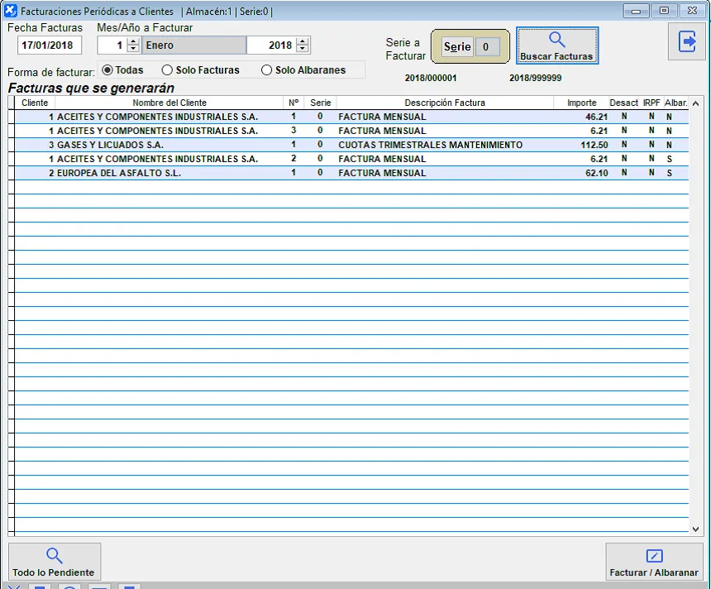This screenshot has width=711, height=589.
Task: Click the Importe column header
Action: point(581,103)
